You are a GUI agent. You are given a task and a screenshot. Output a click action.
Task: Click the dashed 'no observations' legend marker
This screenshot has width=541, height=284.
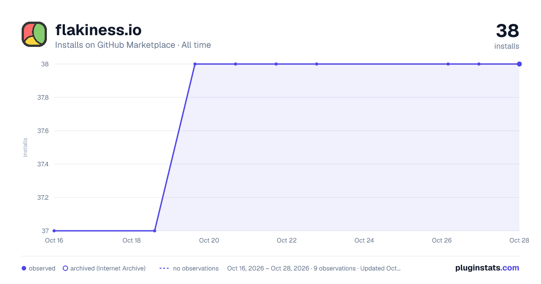pyautogui.click(x=164, y=268)
